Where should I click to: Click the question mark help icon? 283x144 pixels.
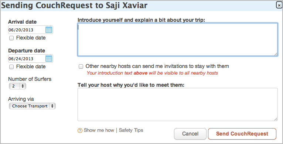[x=80, y=130]
